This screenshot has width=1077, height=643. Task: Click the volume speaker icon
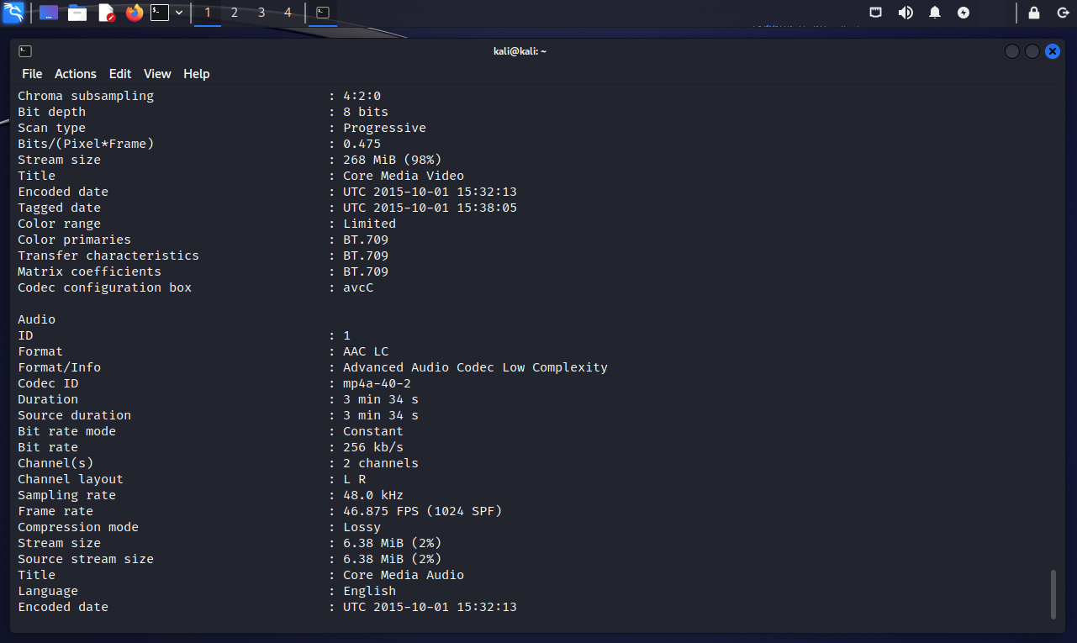[x=905, y=13]
